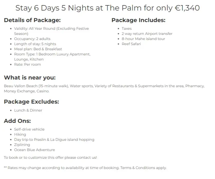
Task: Select the Self-drive vehicle add-on
Action: pos(29,129)
